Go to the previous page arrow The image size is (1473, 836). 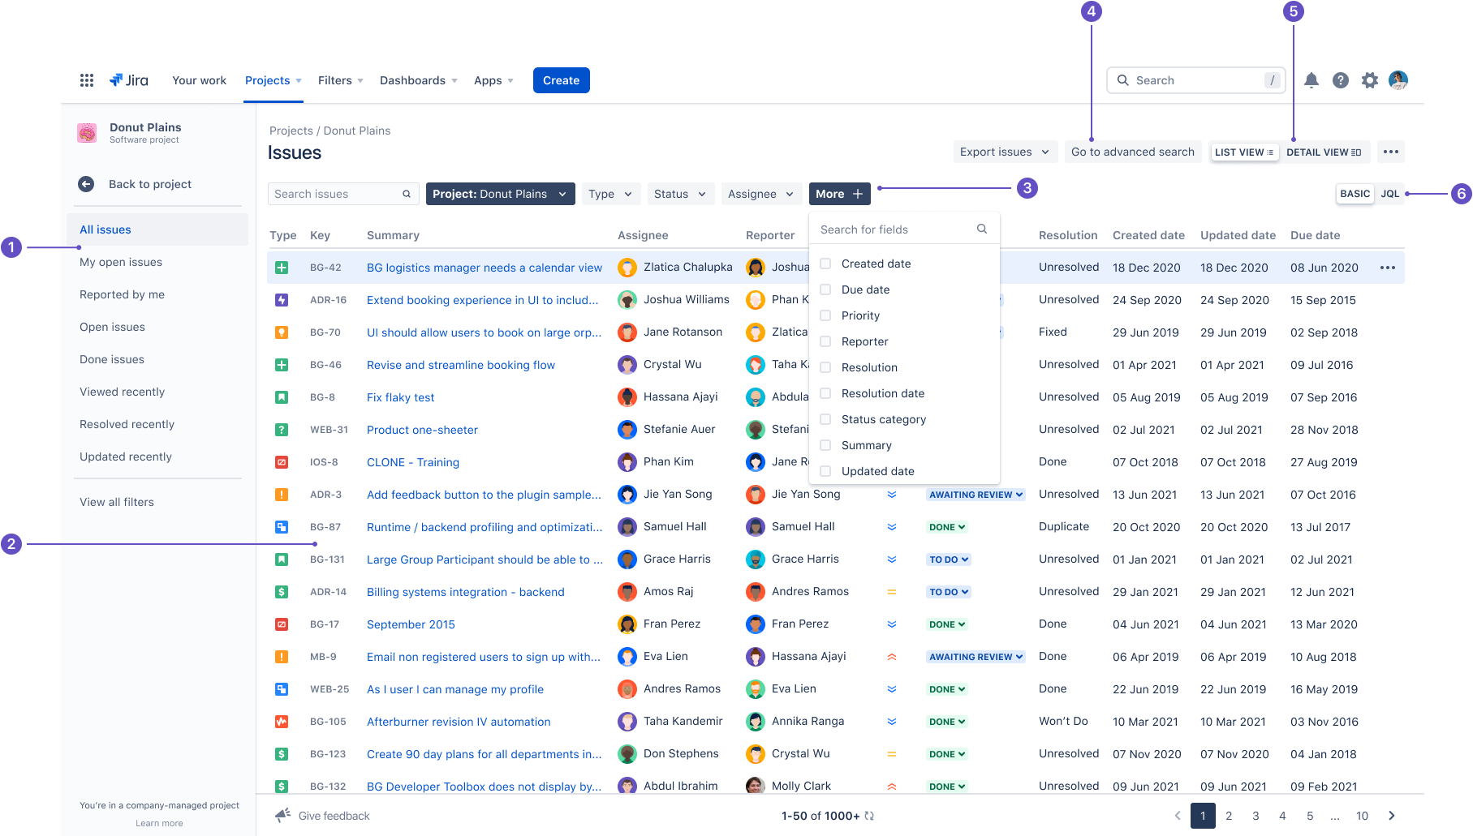click(1178, 816)
